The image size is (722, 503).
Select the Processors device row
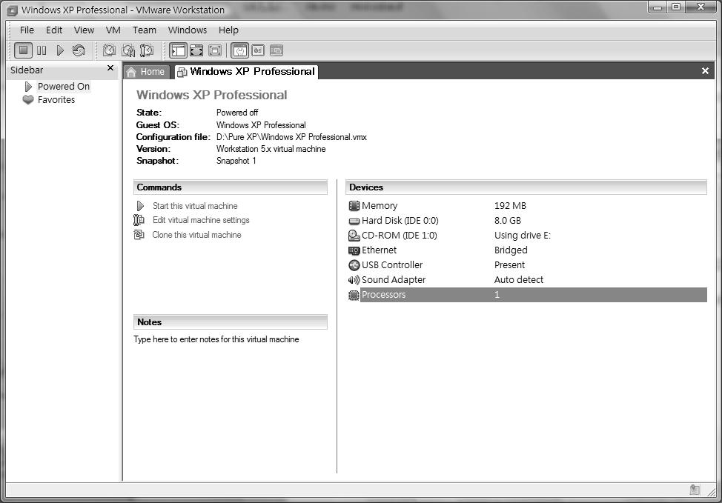tap(526, 295)
